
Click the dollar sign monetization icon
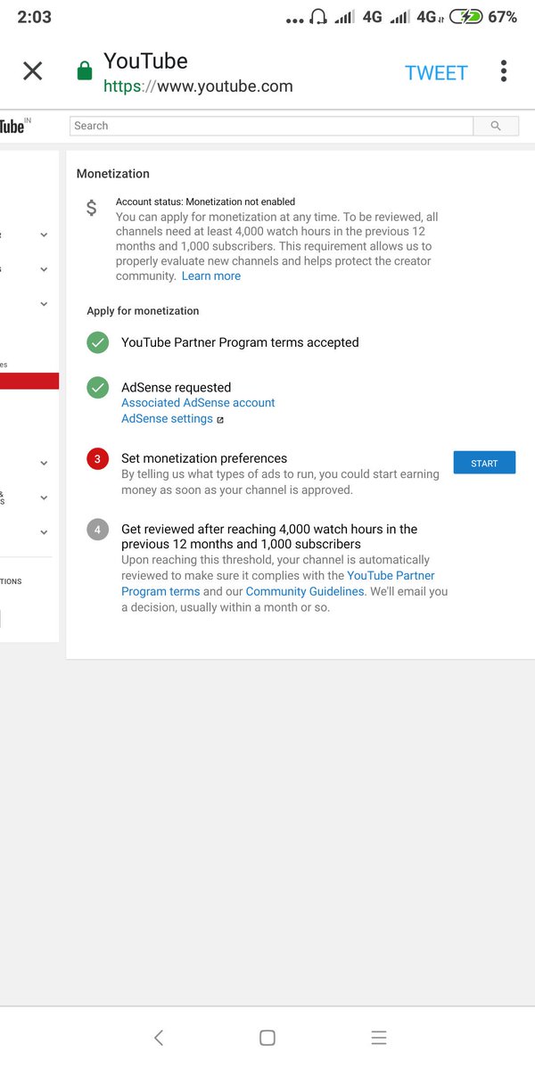click(92, 209)
